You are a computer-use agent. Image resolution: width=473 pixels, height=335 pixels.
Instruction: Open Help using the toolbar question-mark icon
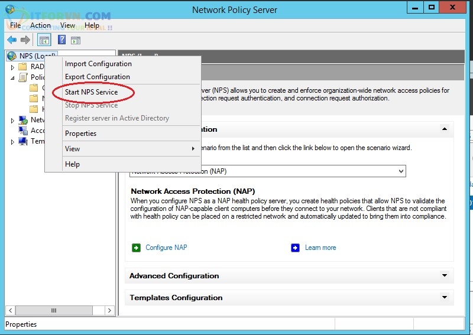pos(61,40)
